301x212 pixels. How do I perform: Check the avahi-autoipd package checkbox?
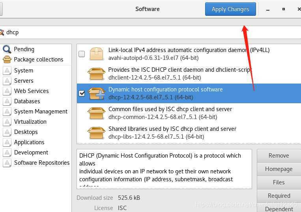pos(82,54)
